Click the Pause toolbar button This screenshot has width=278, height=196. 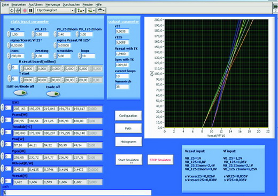point(30,11)
